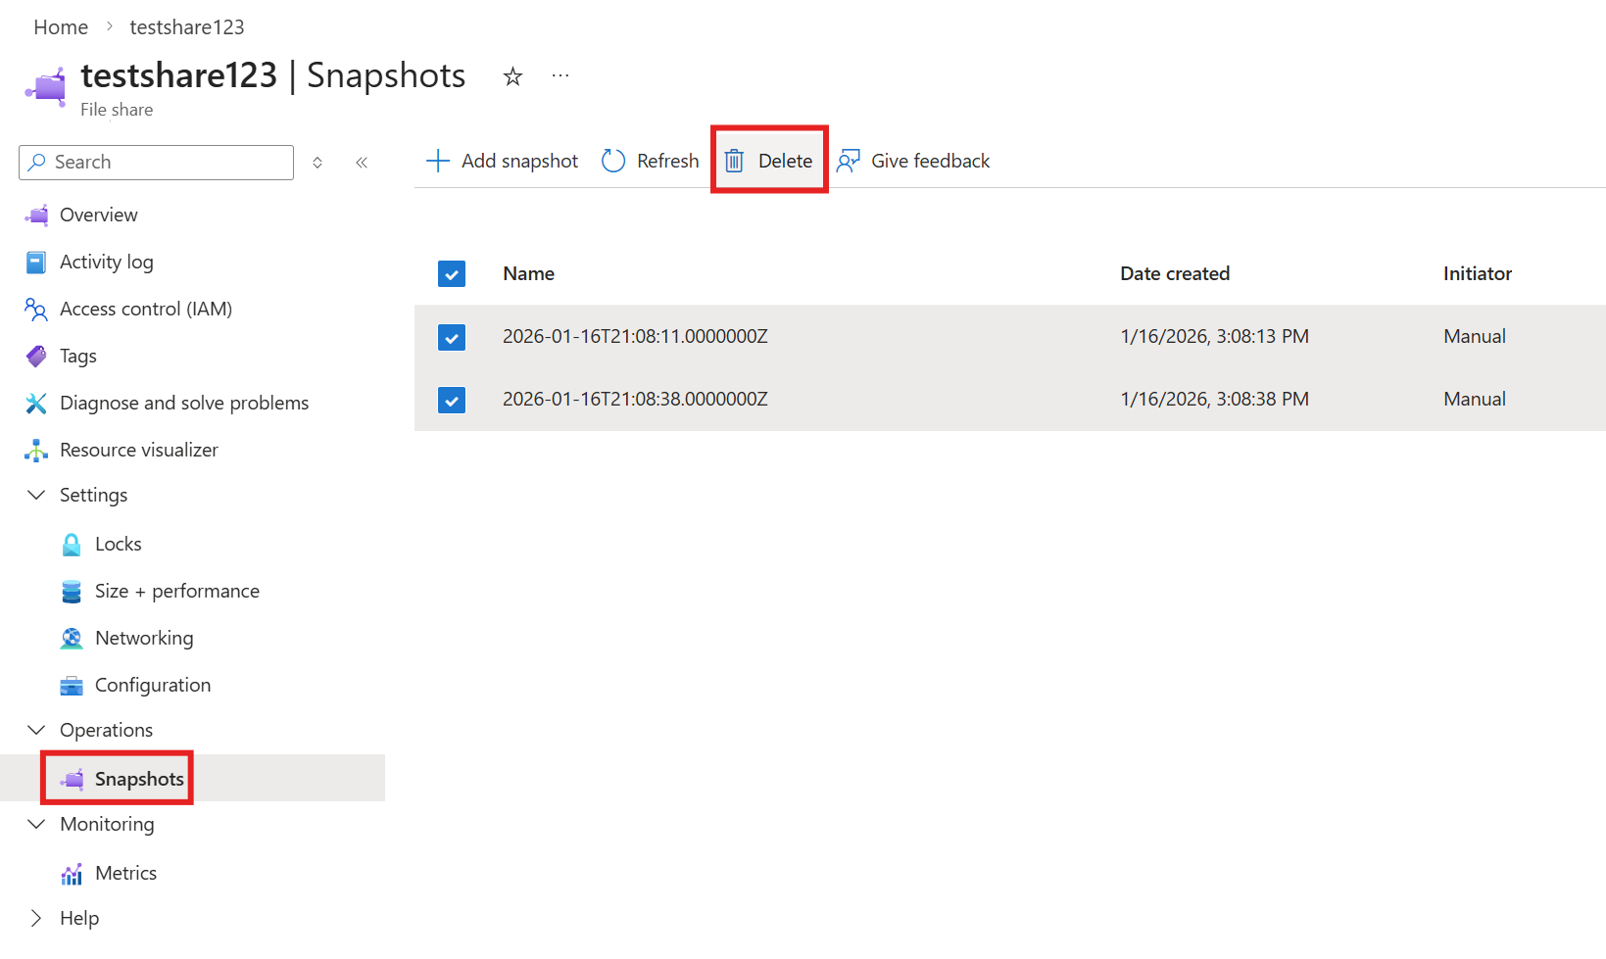Click inside the Search field

[x=155, y=162]
